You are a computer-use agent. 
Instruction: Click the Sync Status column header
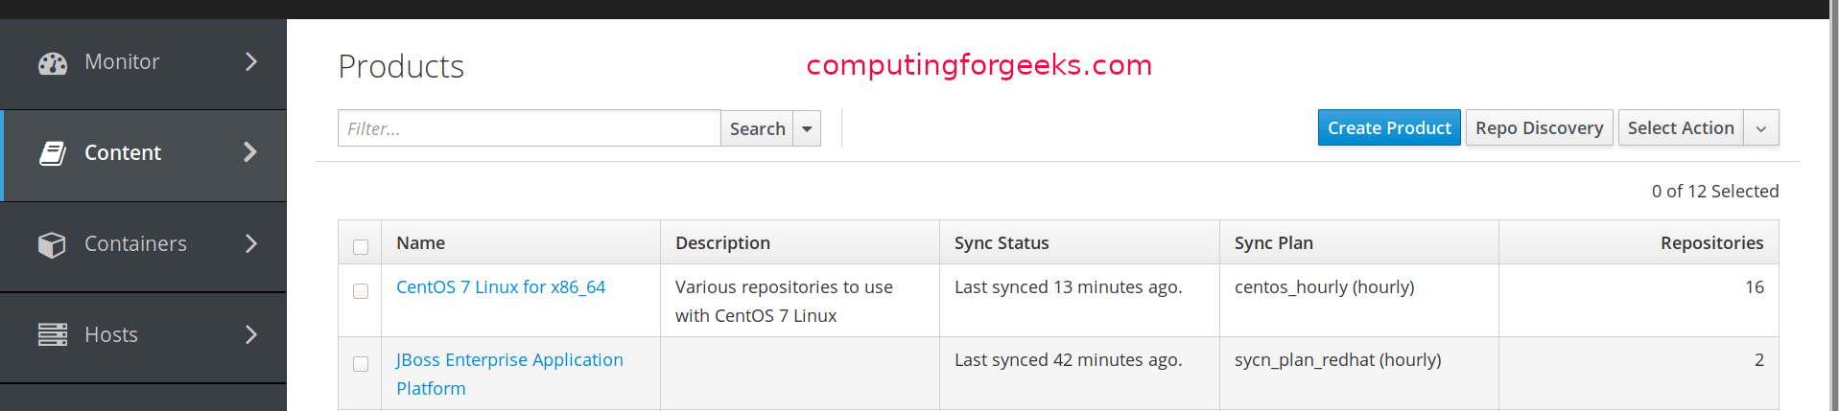coord(1002,243)
